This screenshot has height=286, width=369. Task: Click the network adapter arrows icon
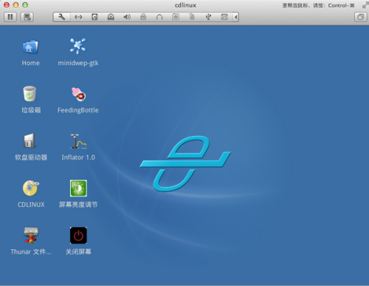(78, 17)
